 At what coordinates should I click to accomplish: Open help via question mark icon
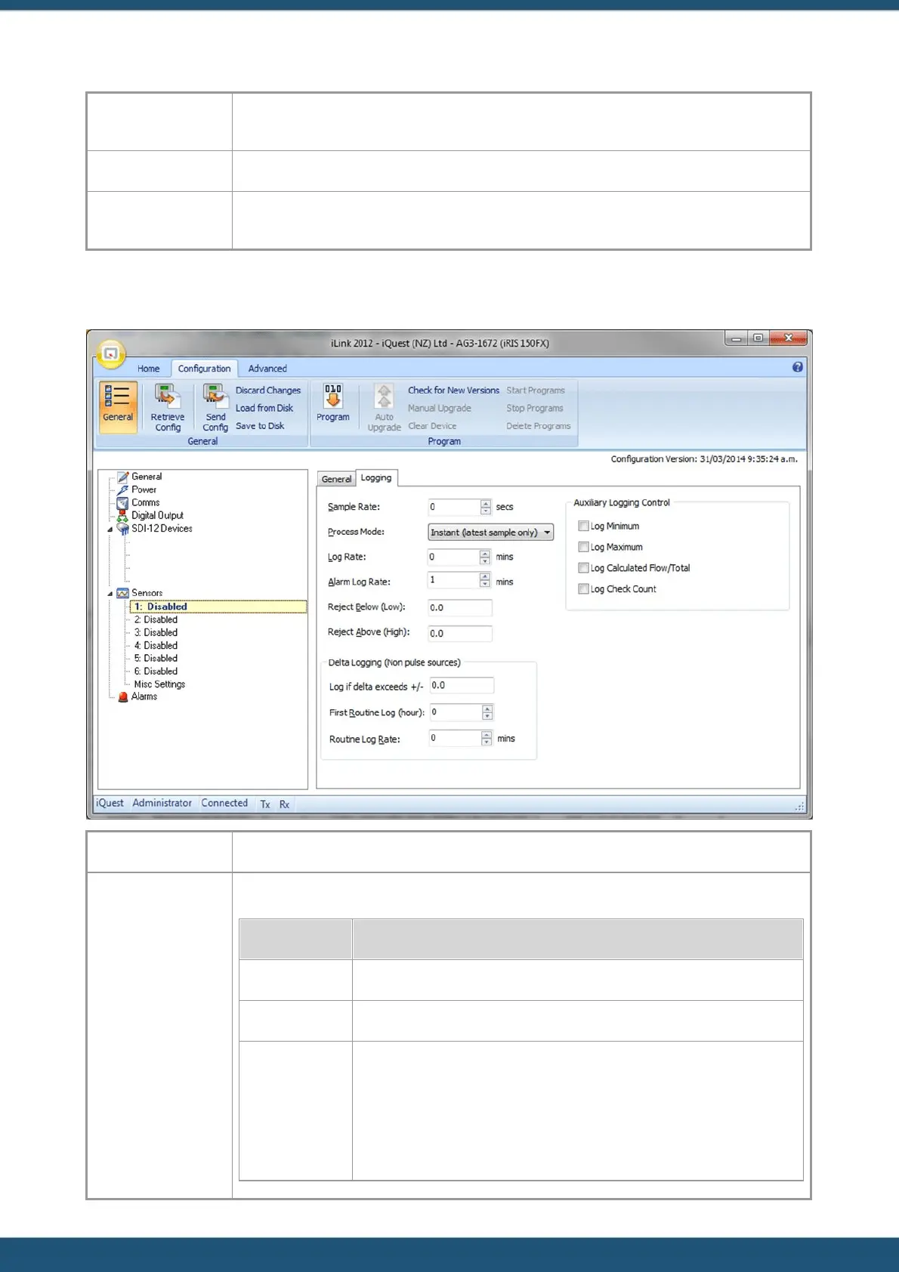pos(798,367)
